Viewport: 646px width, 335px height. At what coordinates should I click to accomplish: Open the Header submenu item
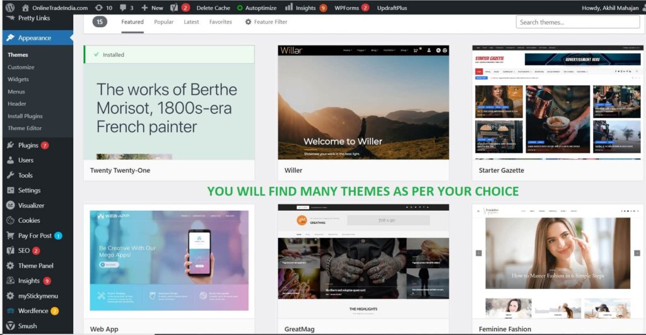click(x=16, y=104)
